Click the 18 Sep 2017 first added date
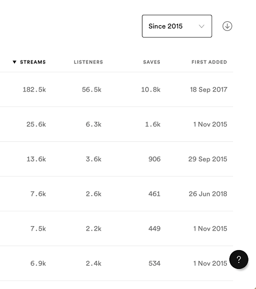 208,89
